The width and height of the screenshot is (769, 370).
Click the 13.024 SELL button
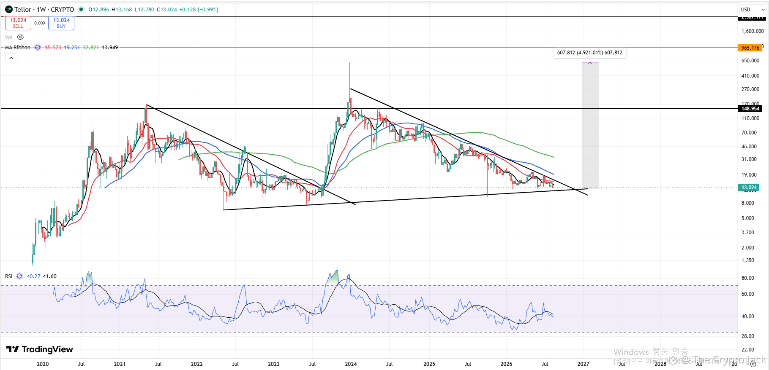point(18,23)
